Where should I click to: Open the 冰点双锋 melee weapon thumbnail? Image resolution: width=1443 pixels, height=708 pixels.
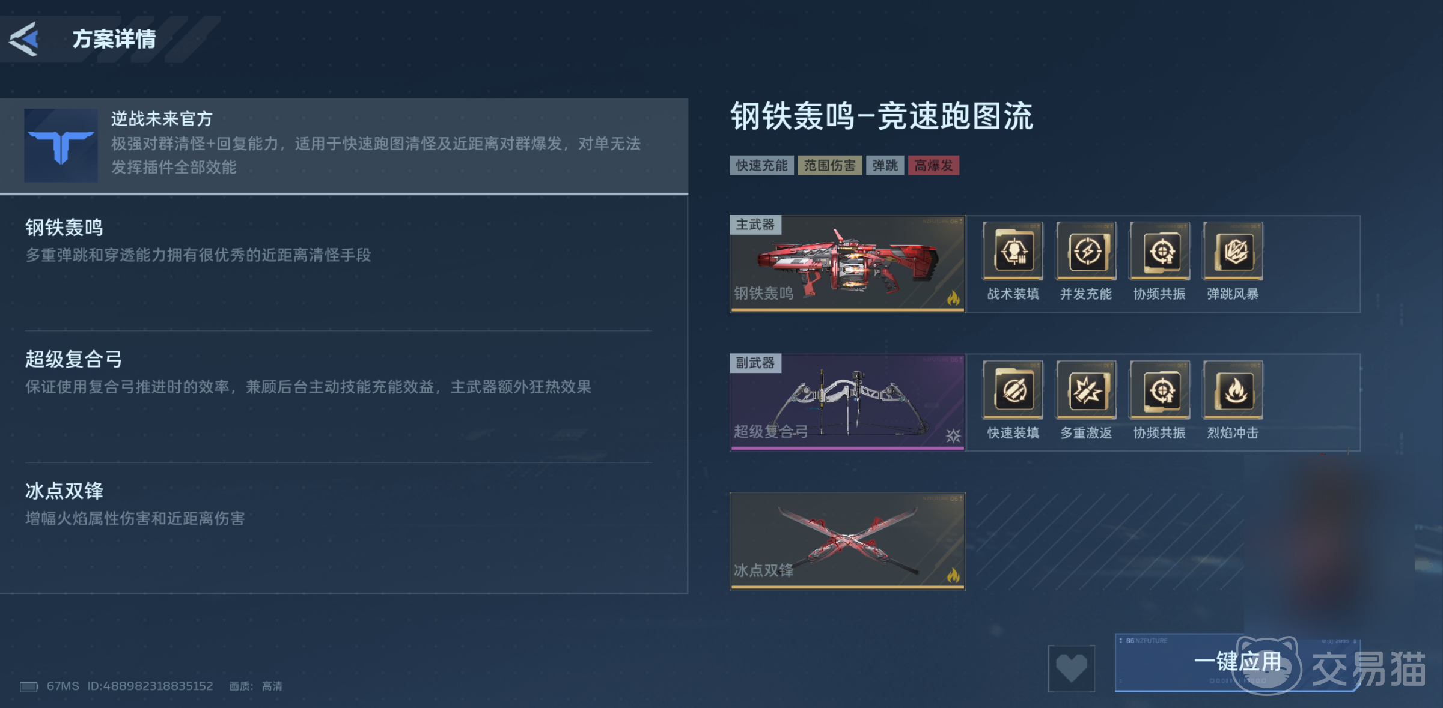pyautogui.click(x=847, y=542)
